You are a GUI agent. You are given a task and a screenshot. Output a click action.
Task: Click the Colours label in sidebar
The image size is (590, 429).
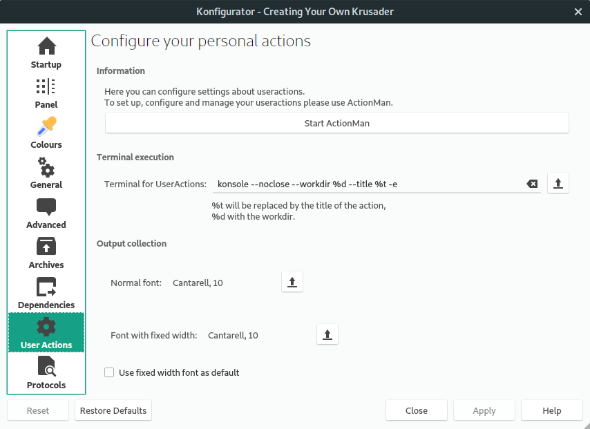(46, 145)
